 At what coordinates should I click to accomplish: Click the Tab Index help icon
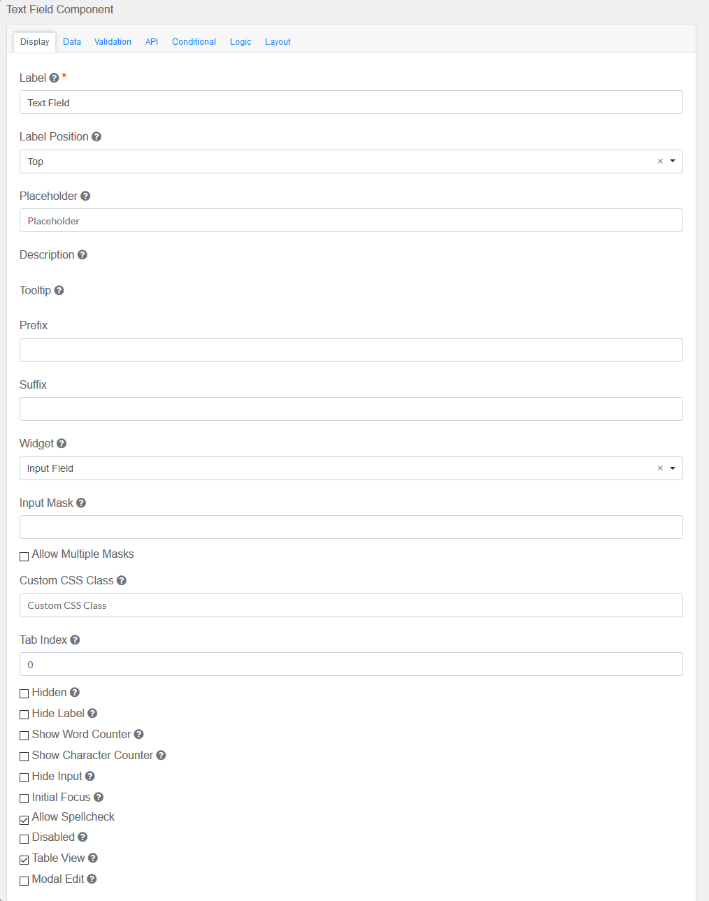coord(75,640)
